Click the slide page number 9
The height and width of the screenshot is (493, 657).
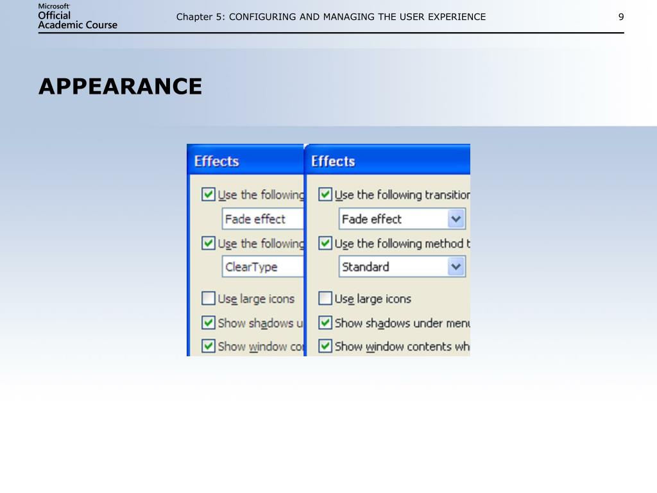click(621, 17)
